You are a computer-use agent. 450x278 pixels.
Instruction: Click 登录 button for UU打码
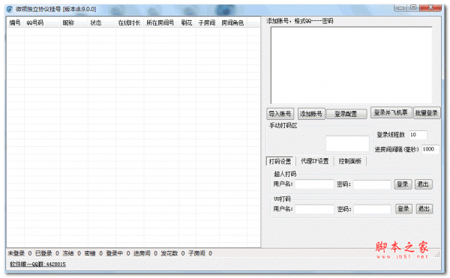(x=403, y=209)
